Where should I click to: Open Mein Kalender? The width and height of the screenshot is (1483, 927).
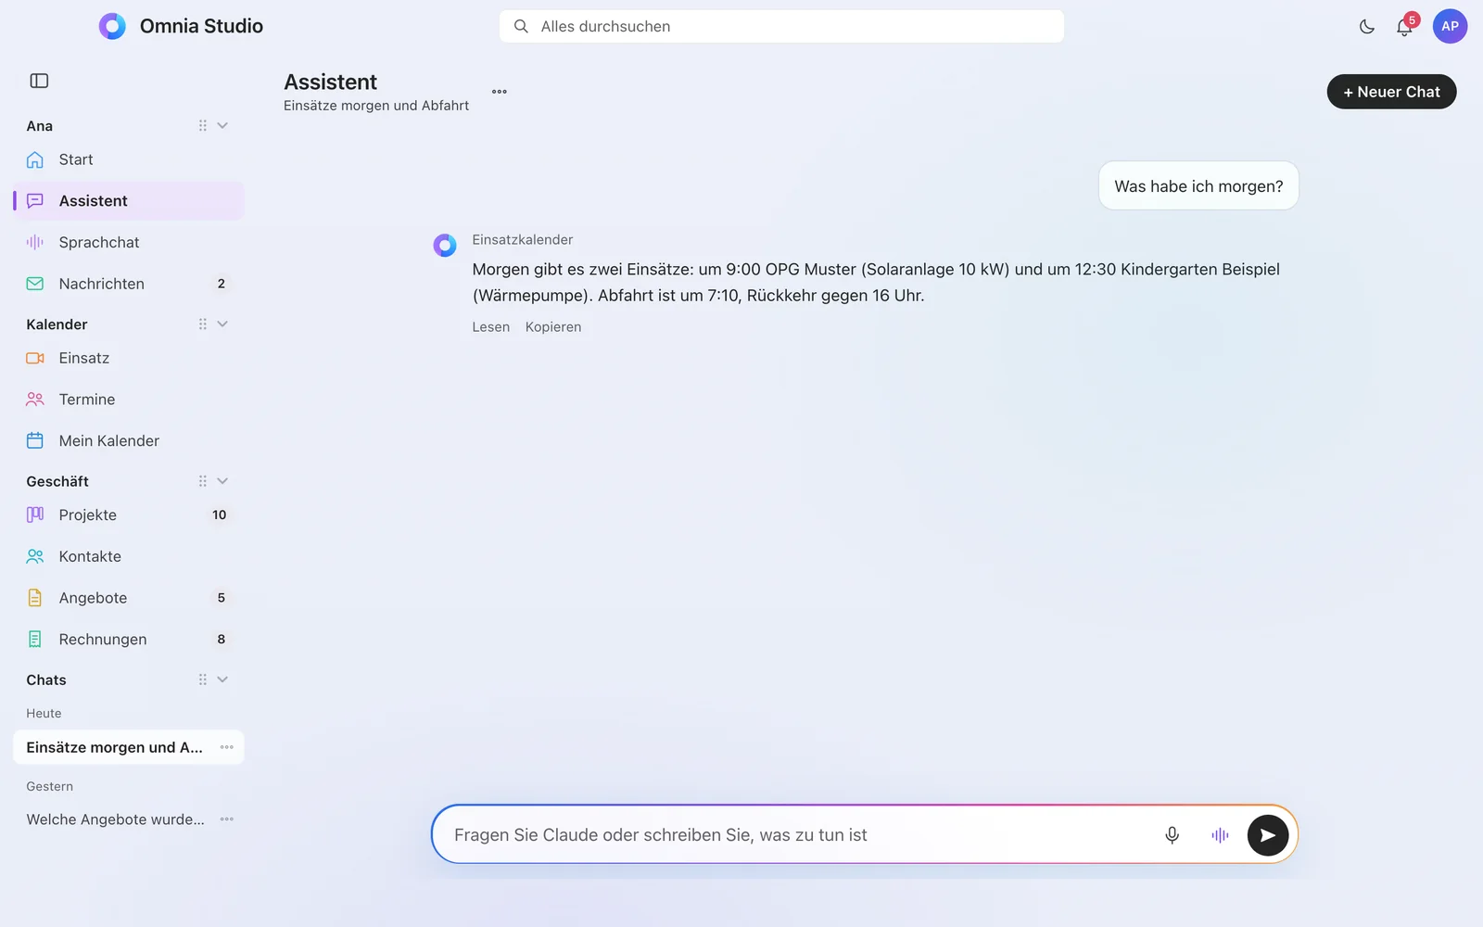click(x=129, y=440)
